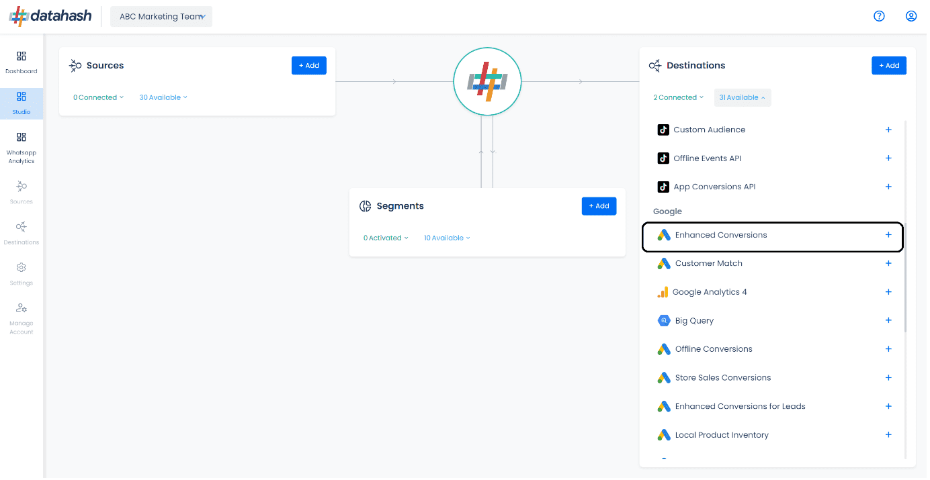Expand the 10 Available segments dropdown
The width and height of the screenshot is (930, 480).
tap(447, 238)
